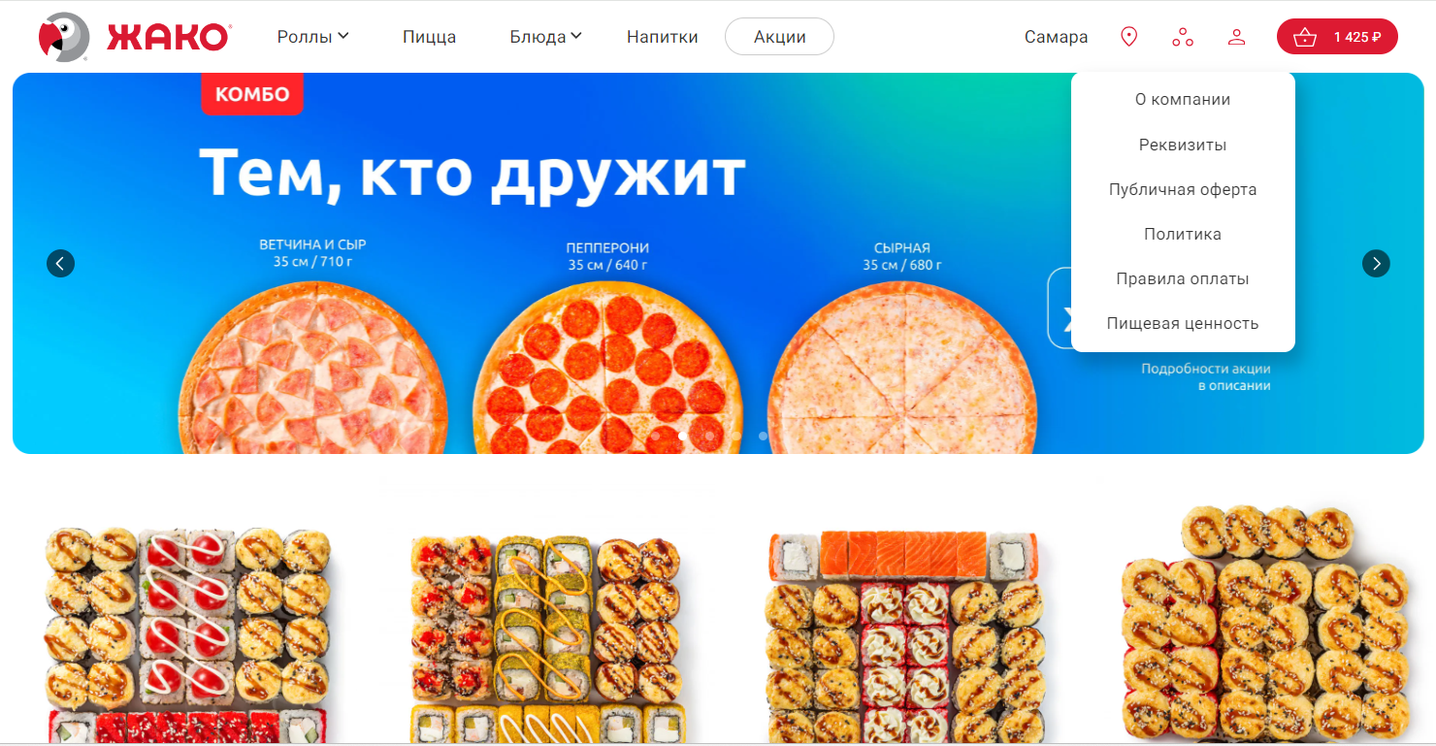1436x746 pixels.
Task: Open the location pin icon
Action: pyautogui.click(x=1128, y=37)
